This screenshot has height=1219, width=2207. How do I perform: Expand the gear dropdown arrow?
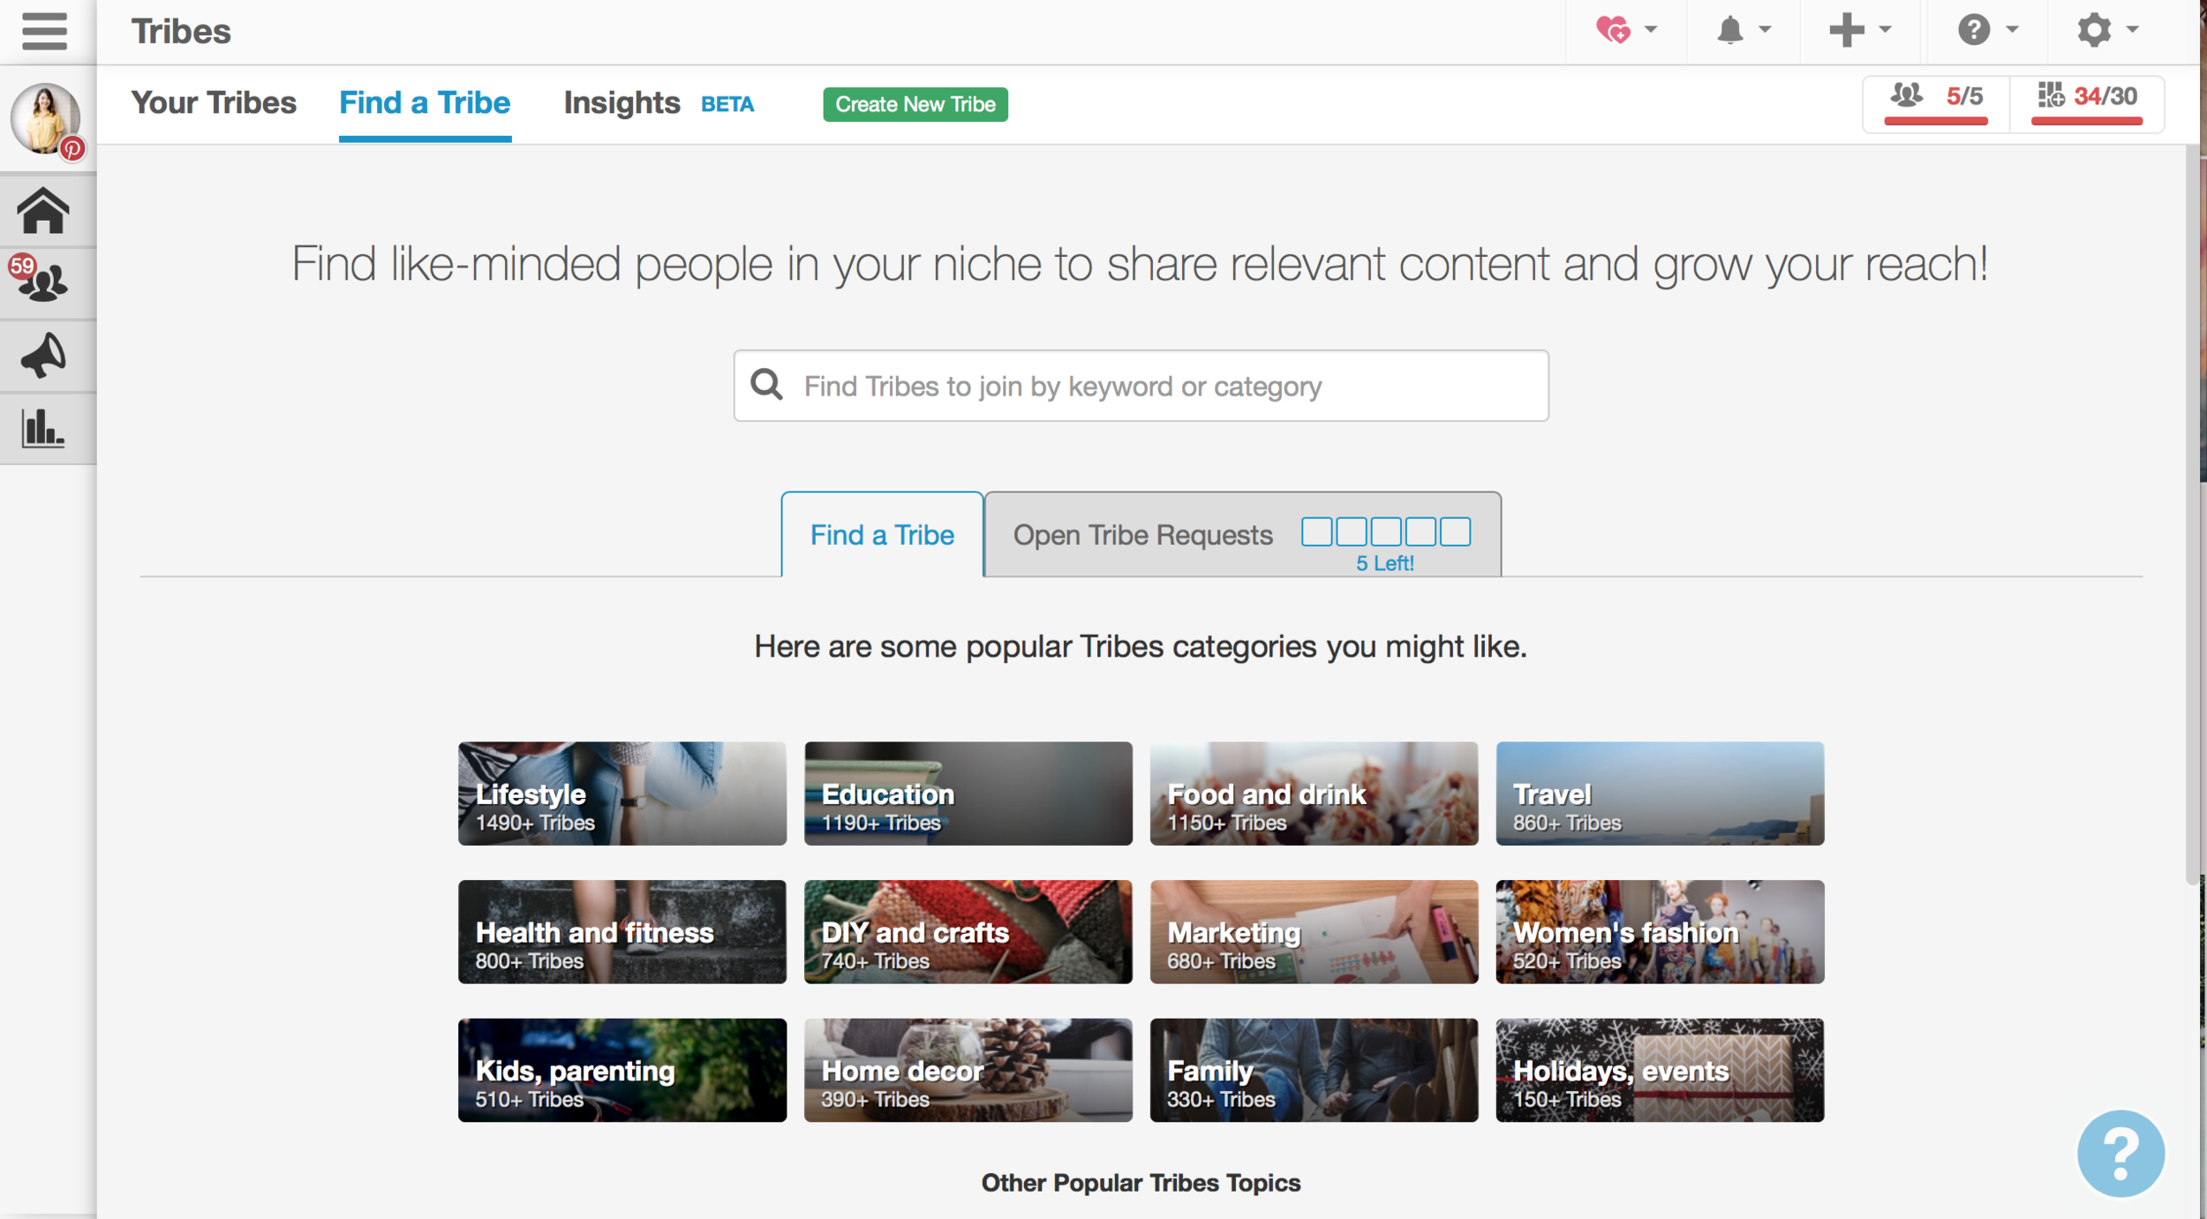click(x=2132, y=30)
